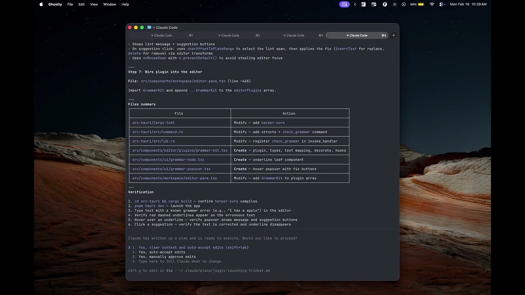Click the 'cd src-tauri && cargo build' command
The height and width of the screenshot is (295, 525).
[x=163, y=201]
